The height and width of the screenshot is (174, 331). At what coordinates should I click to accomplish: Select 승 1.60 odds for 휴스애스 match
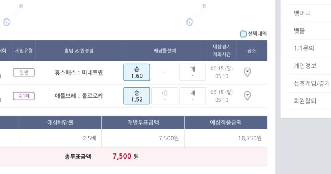137,72
